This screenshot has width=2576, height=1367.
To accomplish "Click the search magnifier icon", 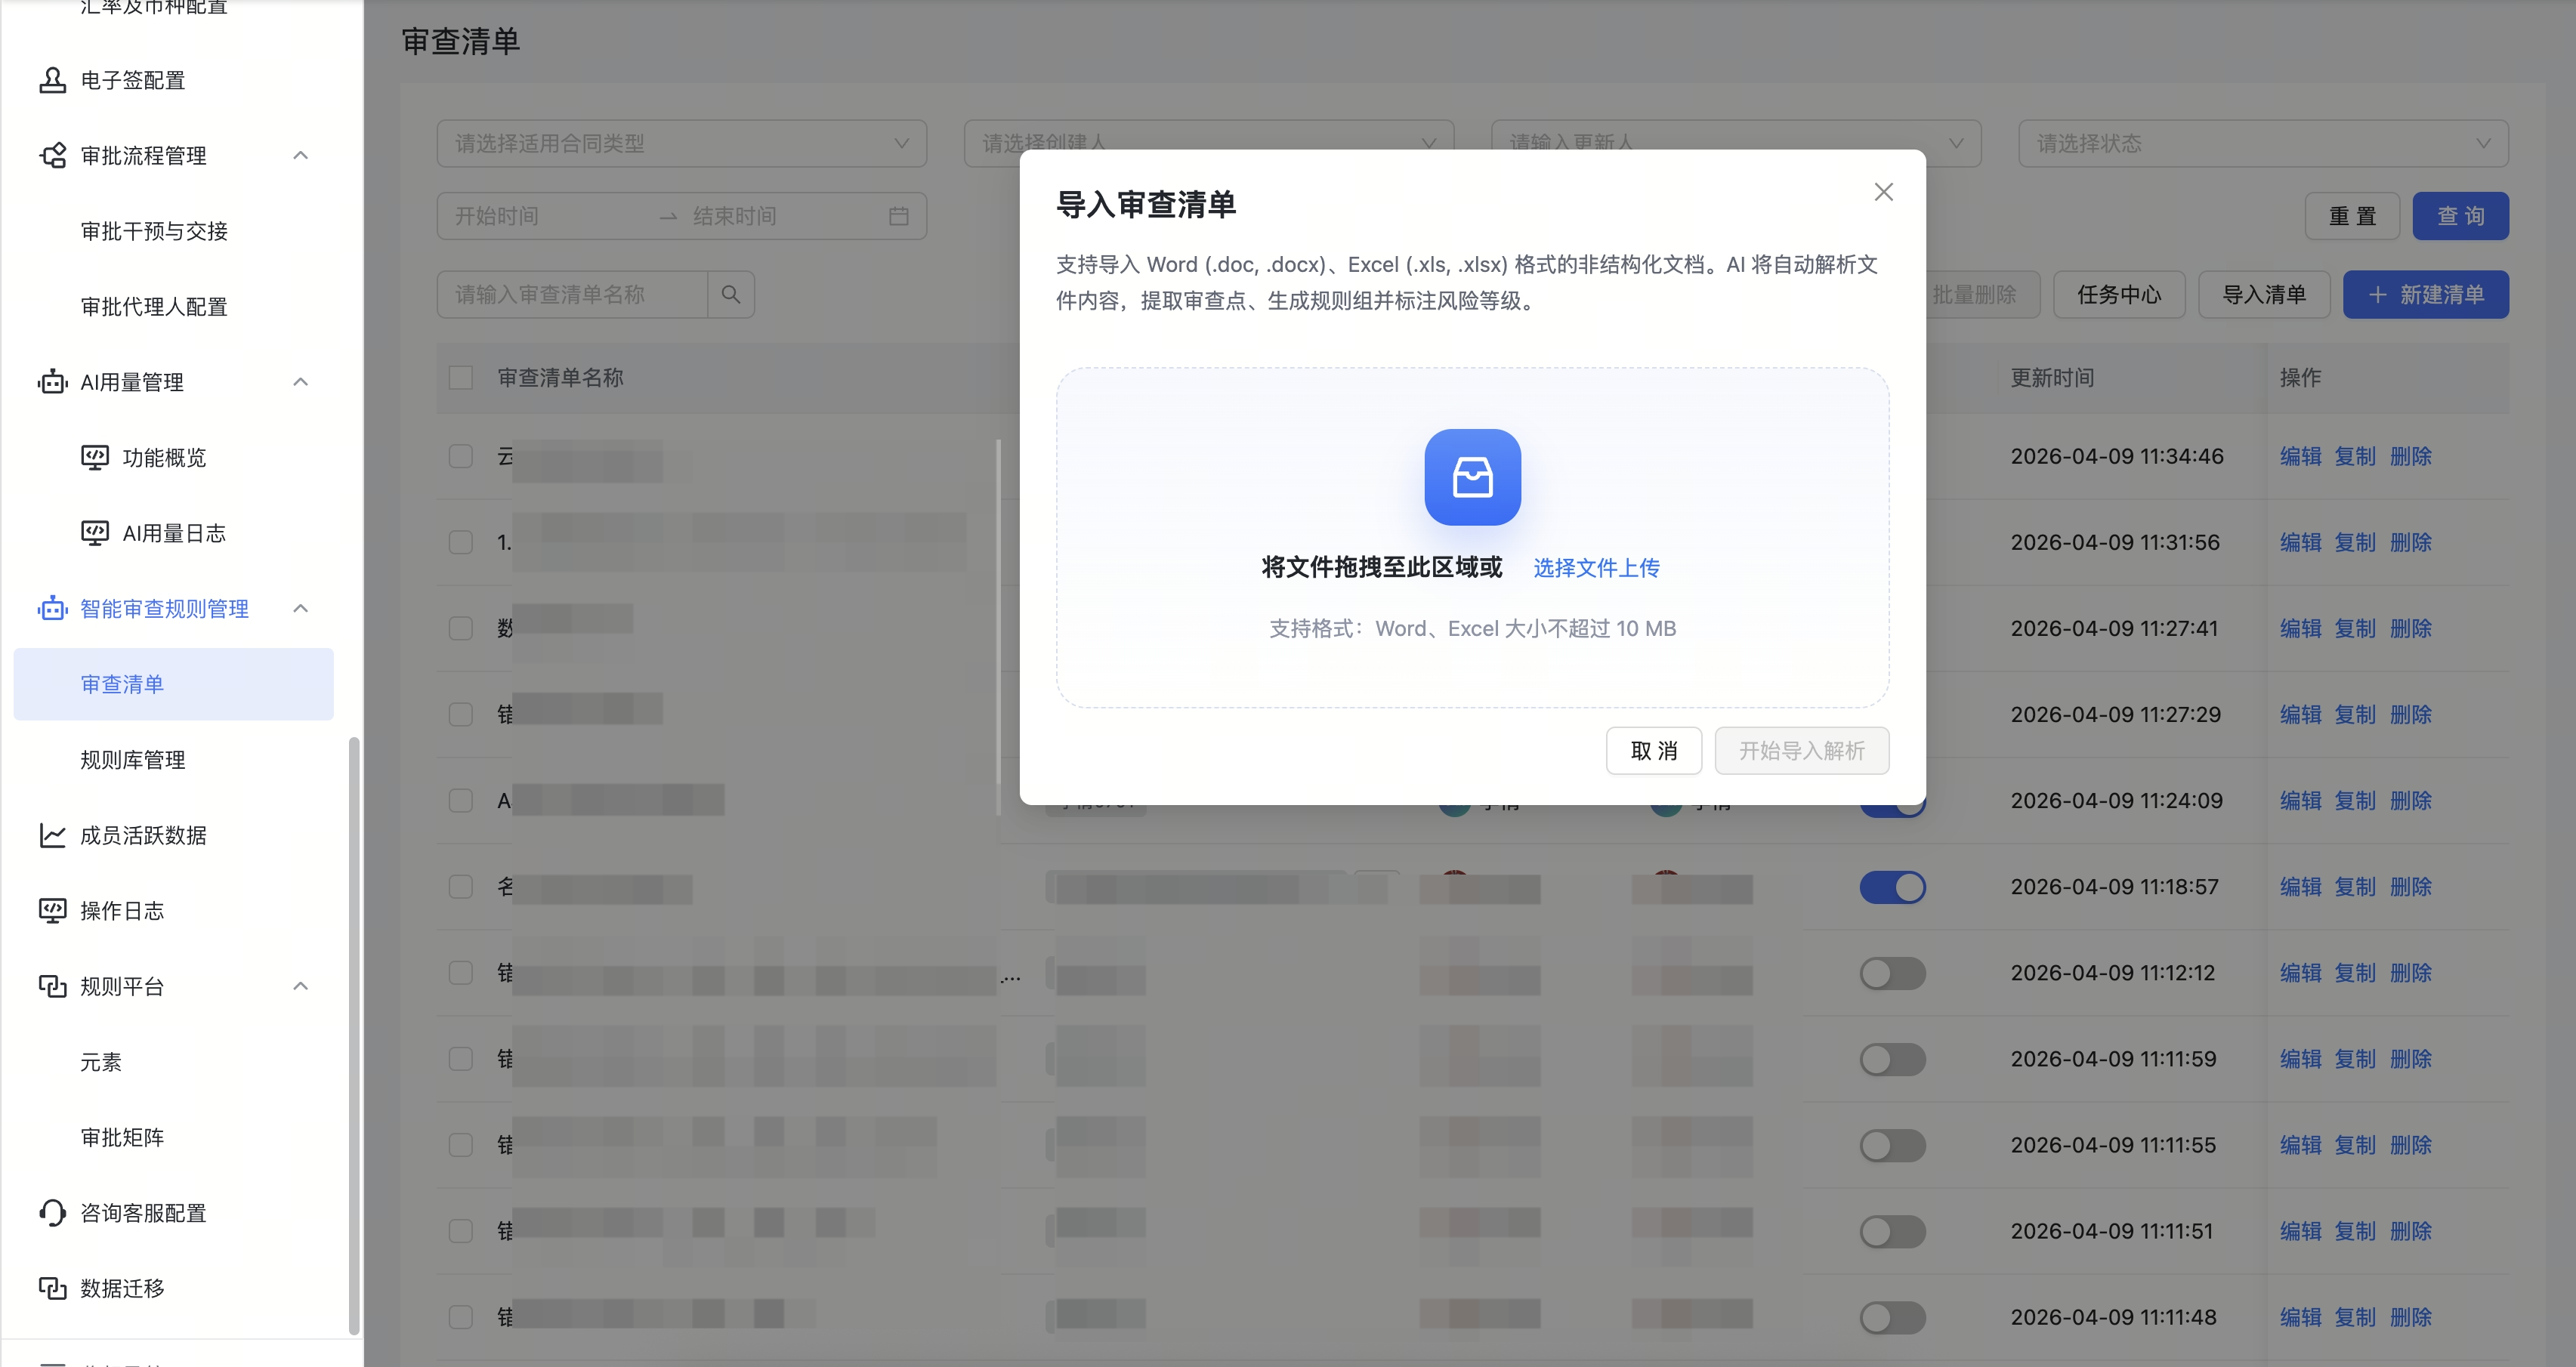I will pos(731,295).
